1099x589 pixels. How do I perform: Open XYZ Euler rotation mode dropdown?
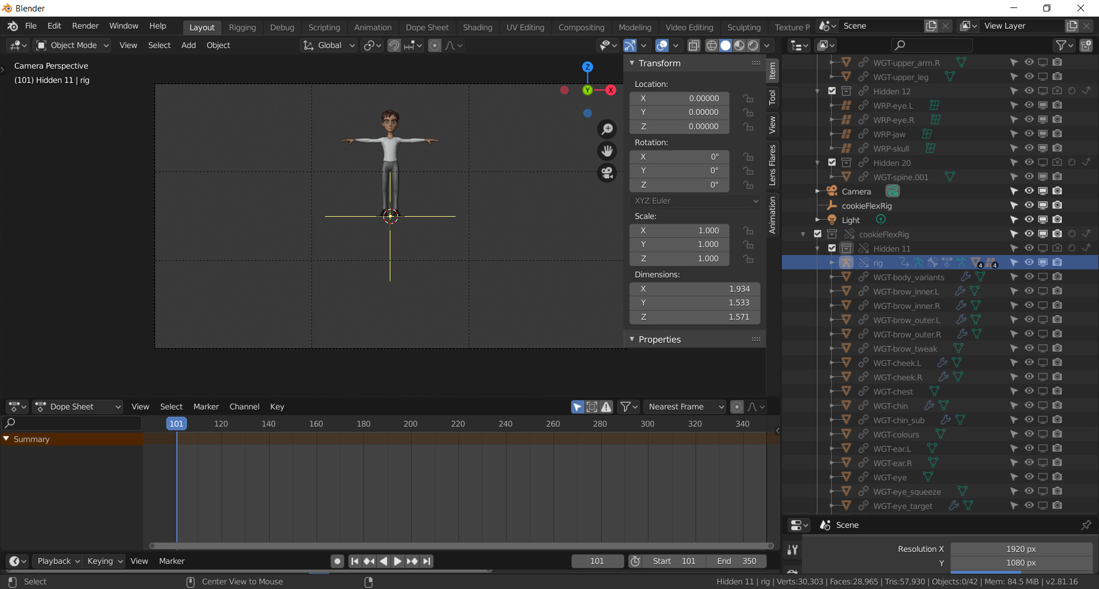point(695,201)
